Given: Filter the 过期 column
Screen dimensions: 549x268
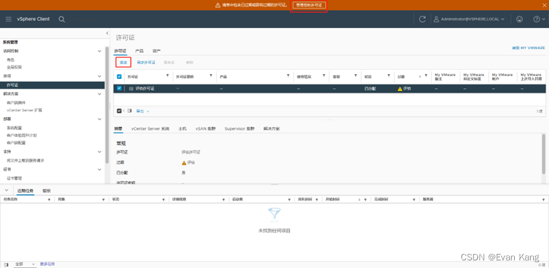Looking at the screenshot, I should (426, 76).
